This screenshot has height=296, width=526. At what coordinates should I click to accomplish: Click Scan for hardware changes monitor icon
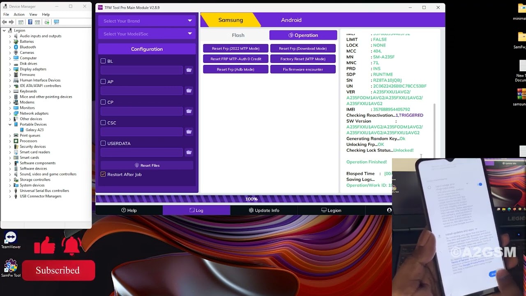point(56,22)
